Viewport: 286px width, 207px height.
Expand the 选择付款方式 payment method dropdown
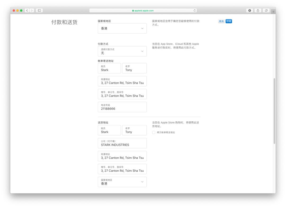(122, 51)
